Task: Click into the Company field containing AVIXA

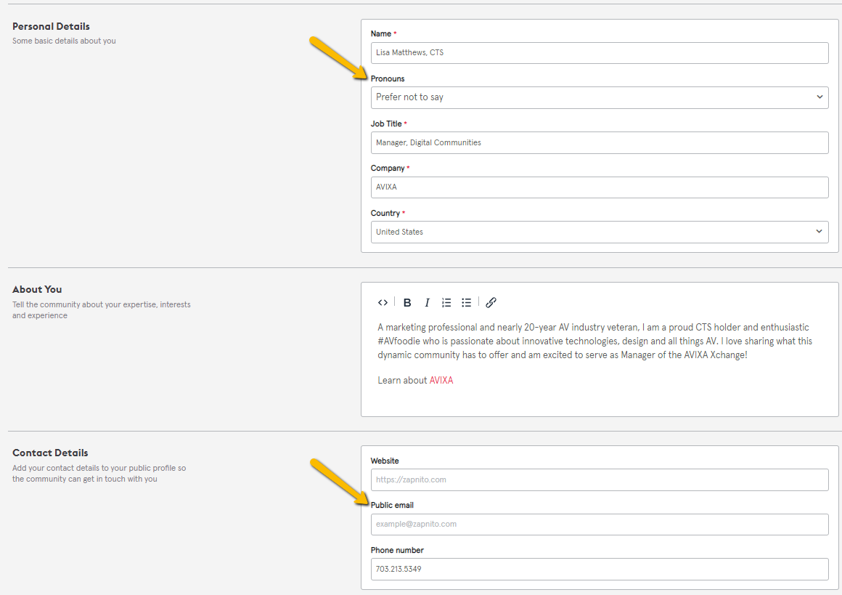Action: 599,187
